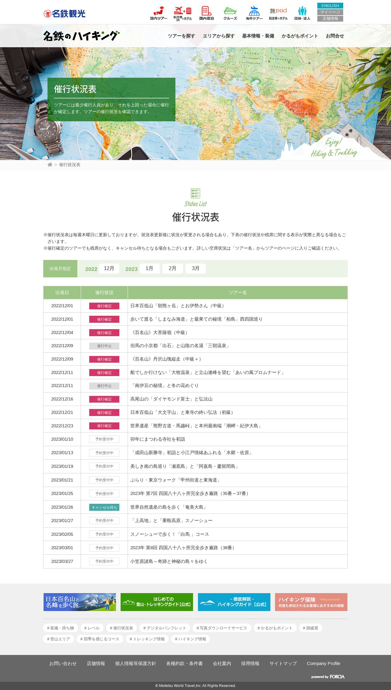
Task: Open tour 小笠原諸島～奇跡と神秘の島々をゆく
Action: pos(169,561)
